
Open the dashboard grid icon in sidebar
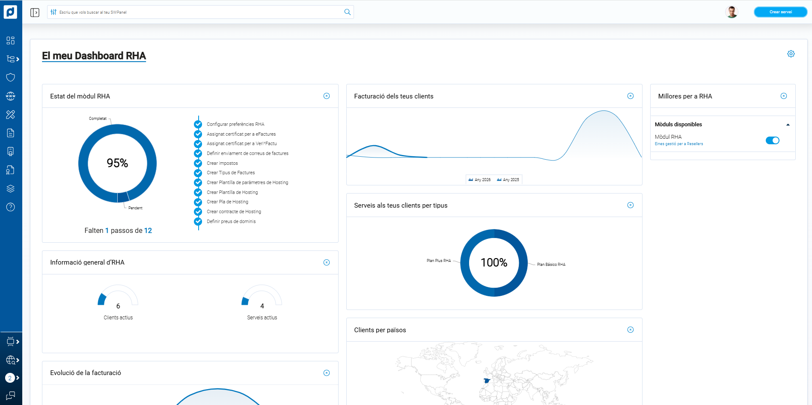11,40
